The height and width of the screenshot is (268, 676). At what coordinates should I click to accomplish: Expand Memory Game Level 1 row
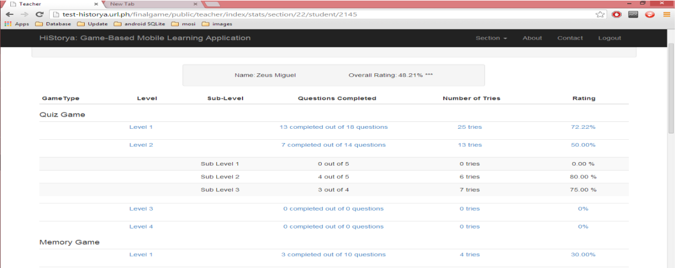click(141, 255)
